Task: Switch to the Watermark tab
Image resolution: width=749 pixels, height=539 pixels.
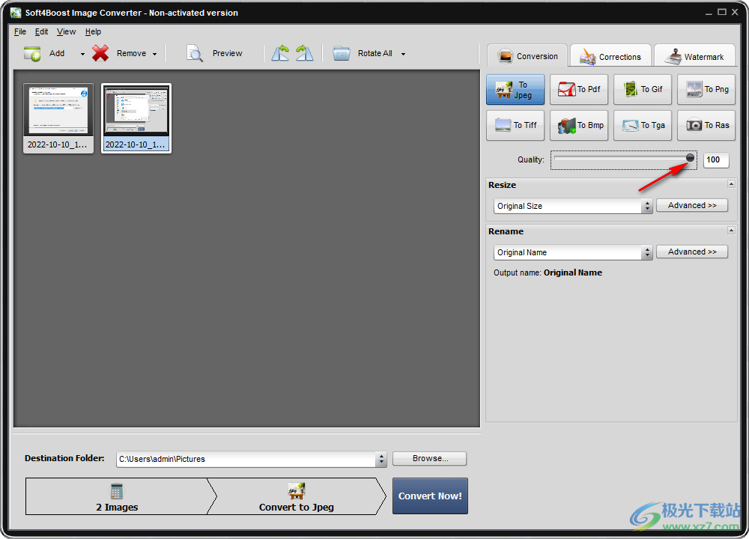Action: coord(696,56)
